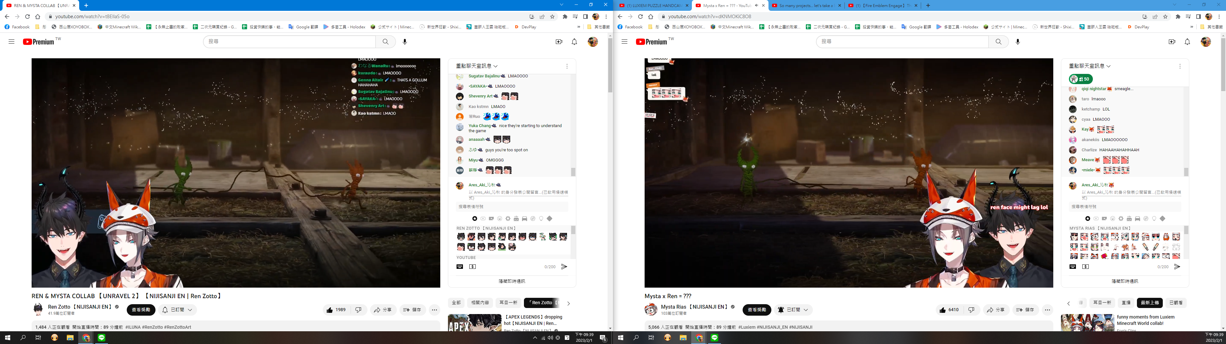Viewport: 1226px width, 344px height.
Task: Show more bookmarks in left window
Action: (x=579, y=27)
